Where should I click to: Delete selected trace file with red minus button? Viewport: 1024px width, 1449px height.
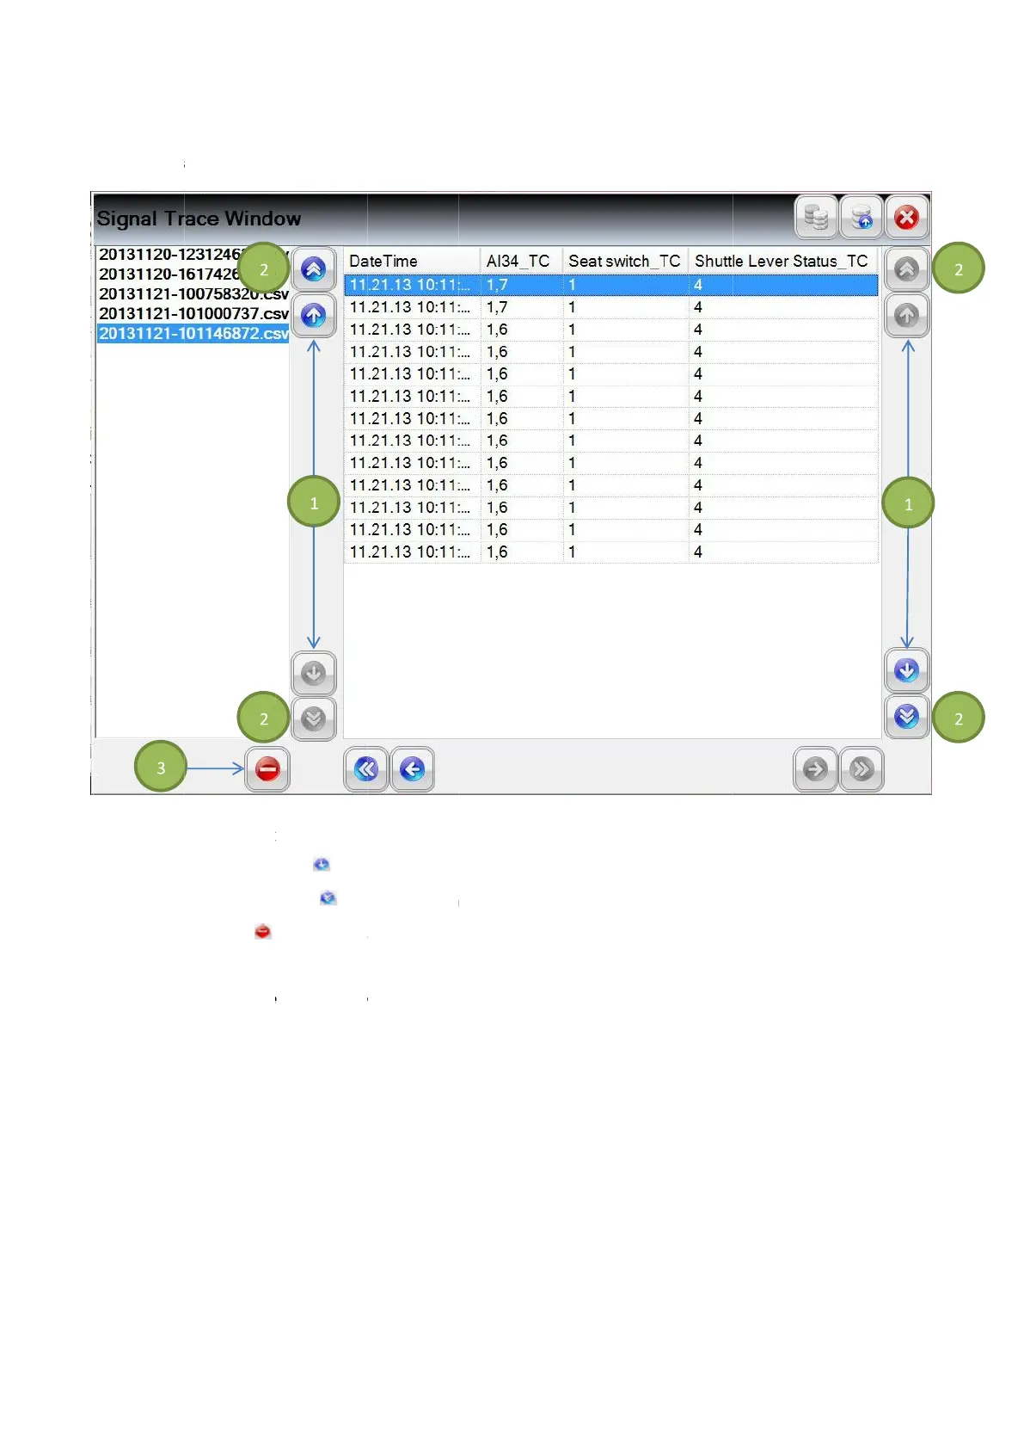point(267,768)
